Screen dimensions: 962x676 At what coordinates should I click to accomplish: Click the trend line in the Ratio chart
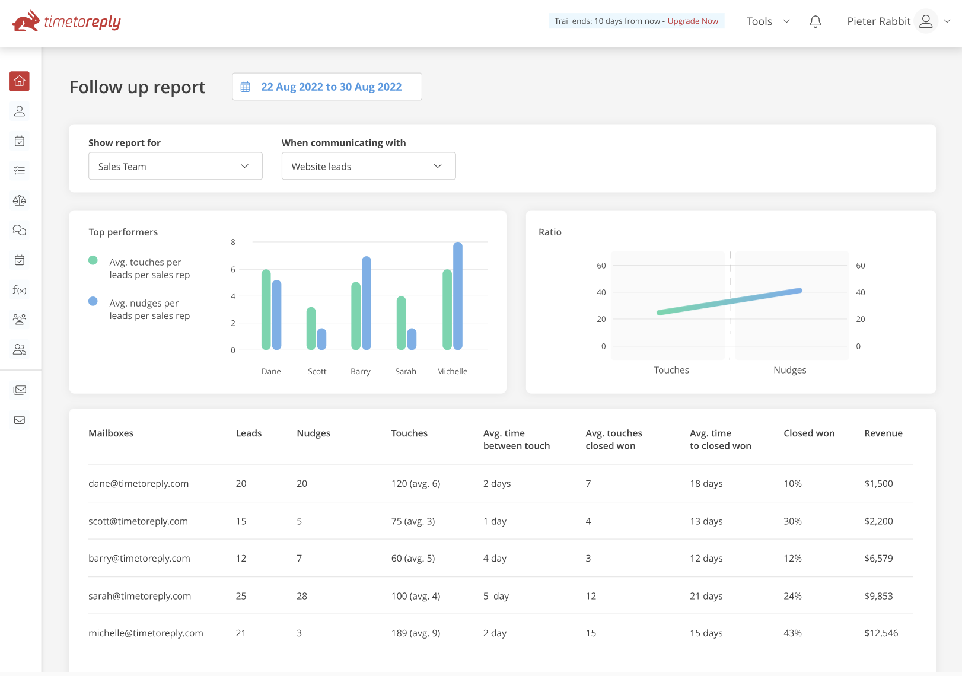pos(730,301)
